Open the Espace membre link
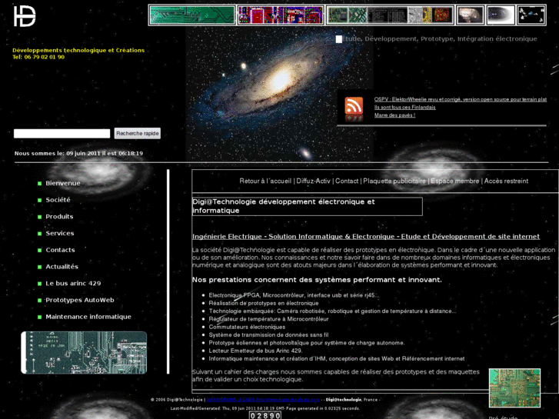559x419 pixels. point(455,181)
